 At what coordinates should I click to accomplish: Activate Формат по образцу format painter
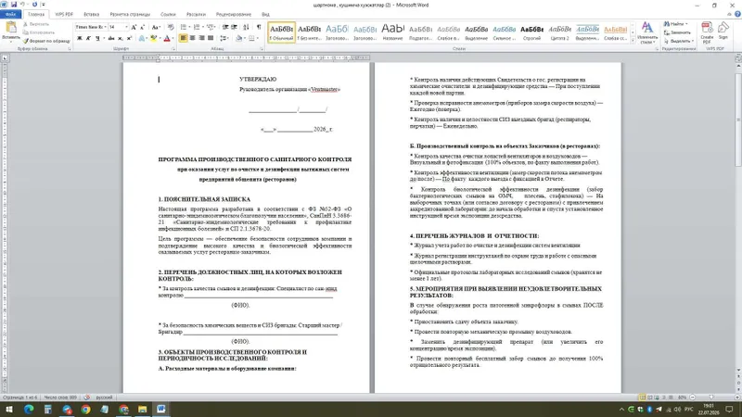tap(46, 41)
